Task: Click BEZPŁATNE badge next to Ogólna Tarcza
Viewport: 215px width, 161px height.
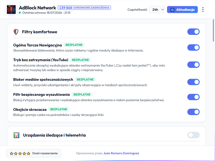Action: (74, 45)
